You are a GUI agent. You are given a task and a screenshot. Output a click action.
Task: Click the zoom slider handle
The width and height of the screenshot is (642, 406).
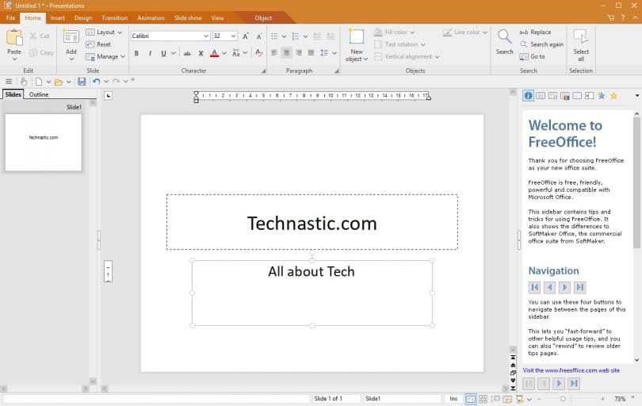563,399
